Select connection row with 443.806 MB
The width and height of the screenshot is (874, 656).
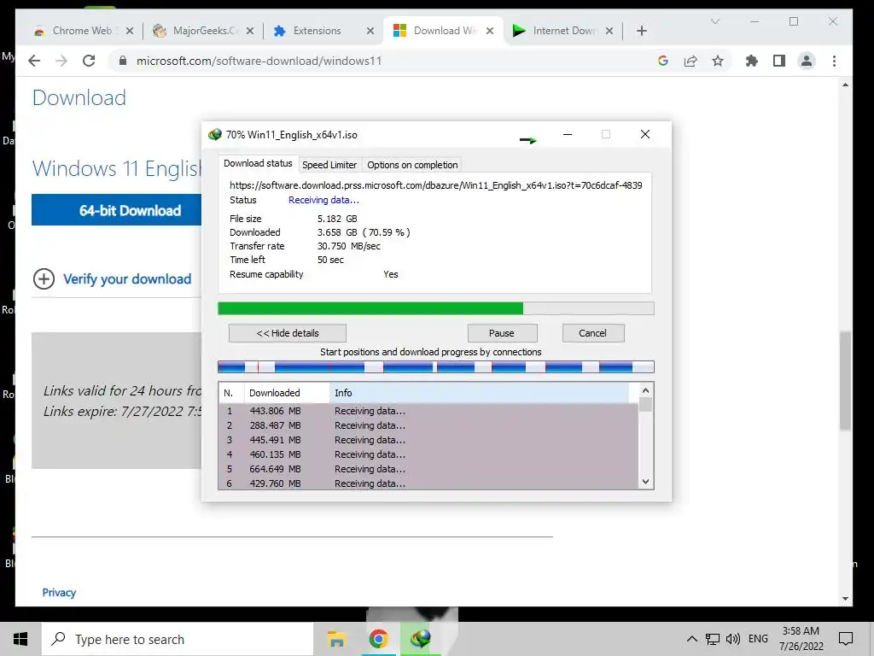(x=428, y=411)
